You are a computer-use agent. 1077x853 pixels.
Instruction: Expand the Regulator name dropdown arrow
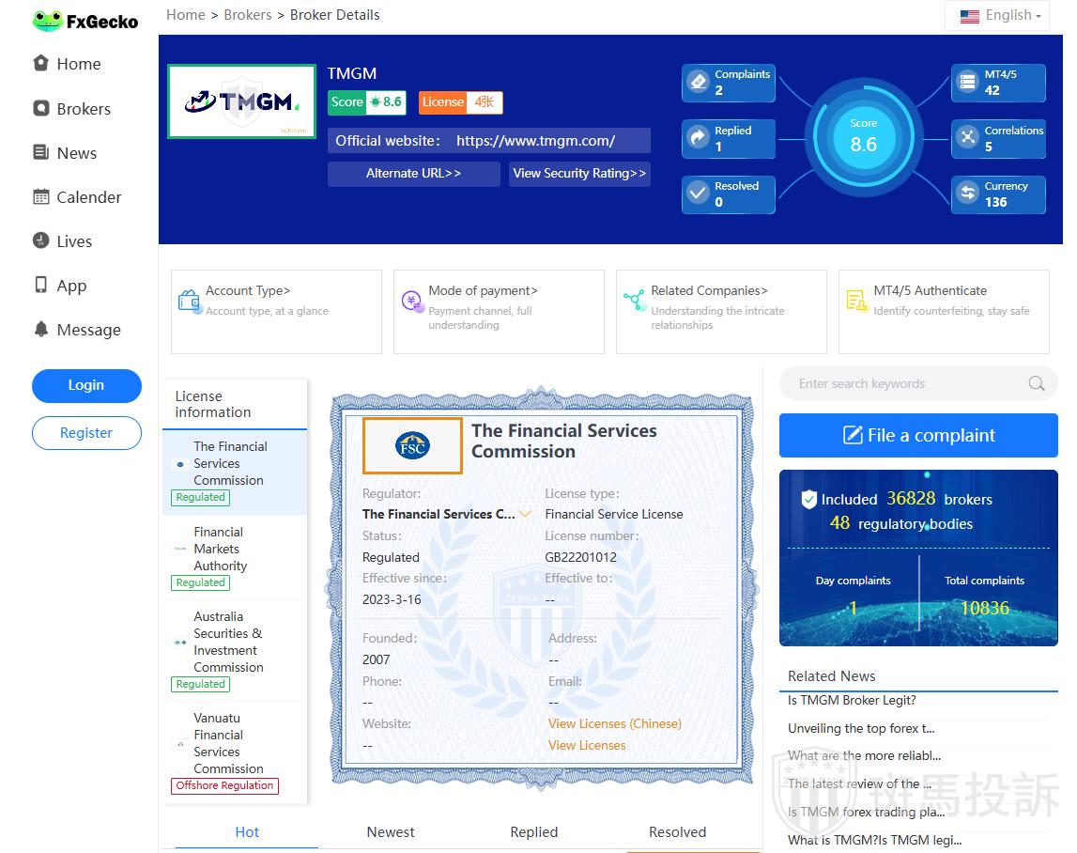point(525,514)
